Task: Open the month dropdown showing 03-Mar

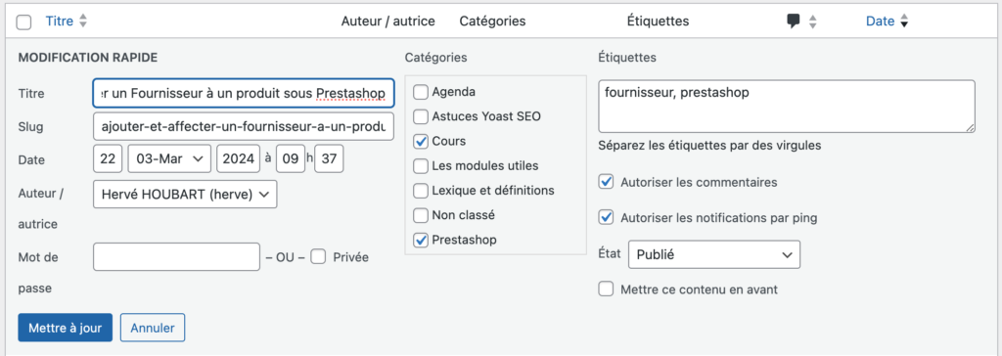Action: coord(169,159)
